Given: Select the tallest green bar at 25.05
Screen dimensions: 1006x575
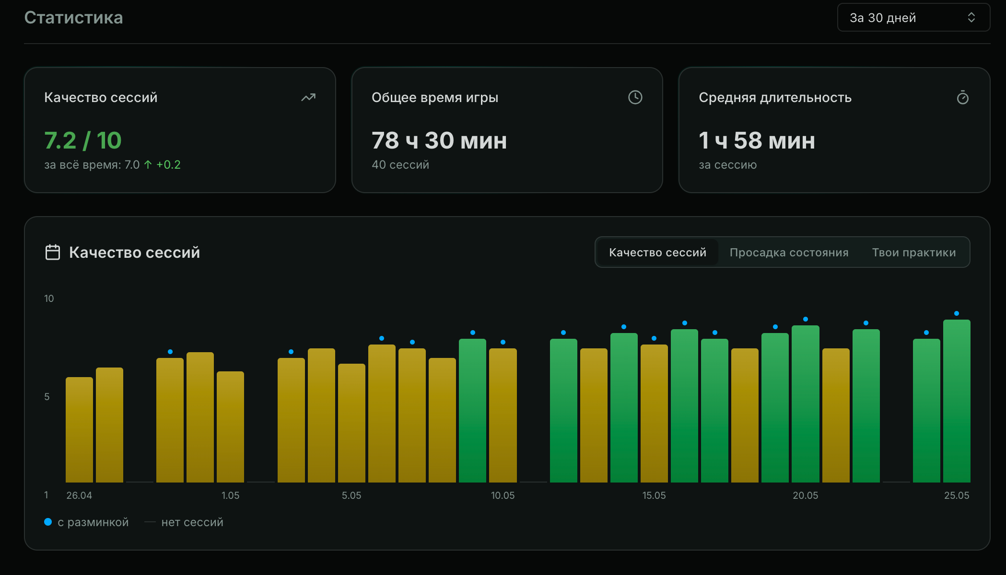Looking at the screenshot, I should pyautogui.click(x=957, y=401).
